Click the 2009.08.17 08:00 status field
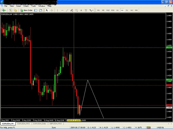Viewport: 173px width, 129px height. tap(78, 127)
